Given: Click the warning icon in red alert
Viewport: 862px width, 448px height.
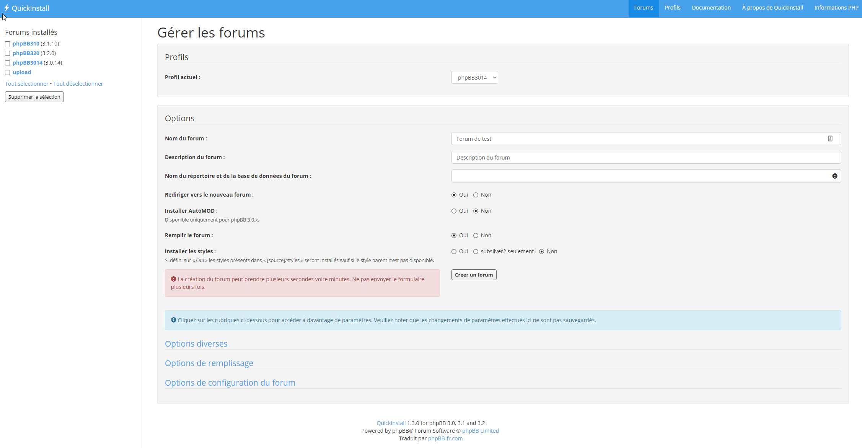Looking at the screenshot, I should (x=173, y=279).
